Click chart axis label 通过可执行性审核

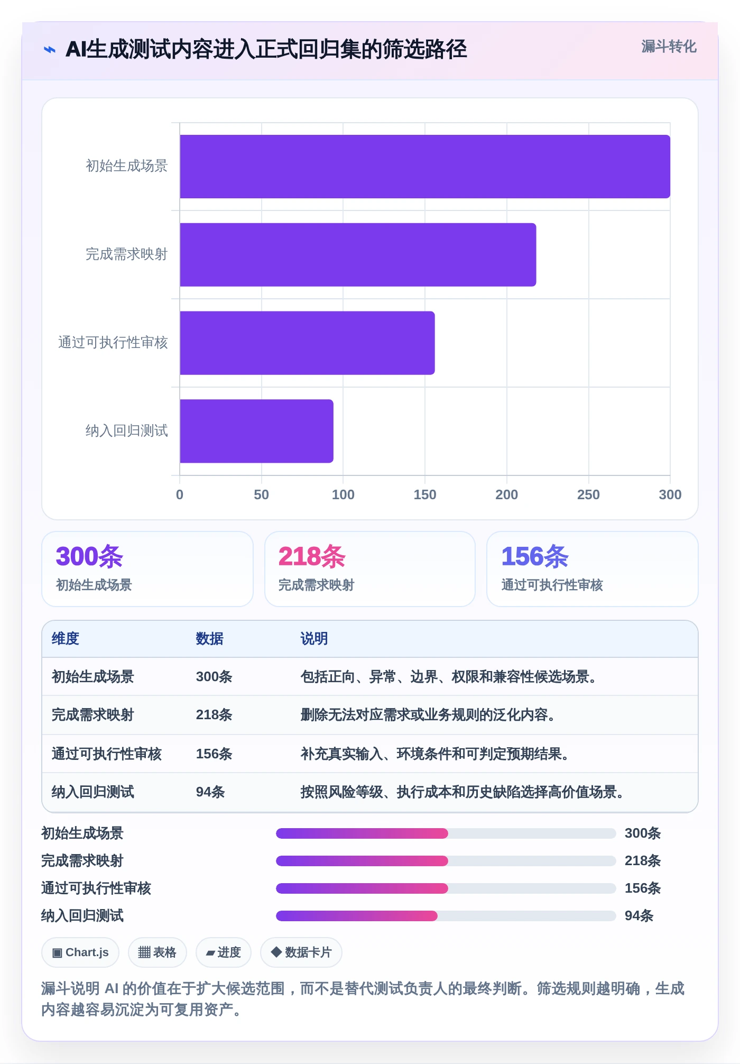(113, 343)
